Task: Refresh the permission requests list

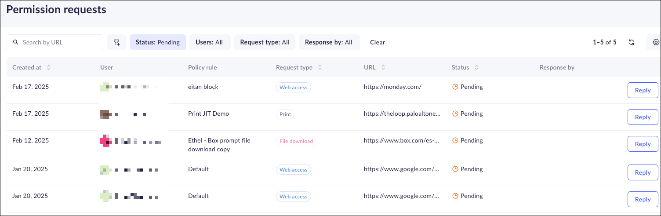Action: pyautogui.click(x=632, y=42)
